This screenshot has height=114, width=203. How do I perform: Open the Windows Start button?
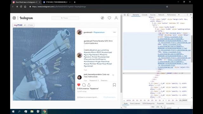coord(13,111)
